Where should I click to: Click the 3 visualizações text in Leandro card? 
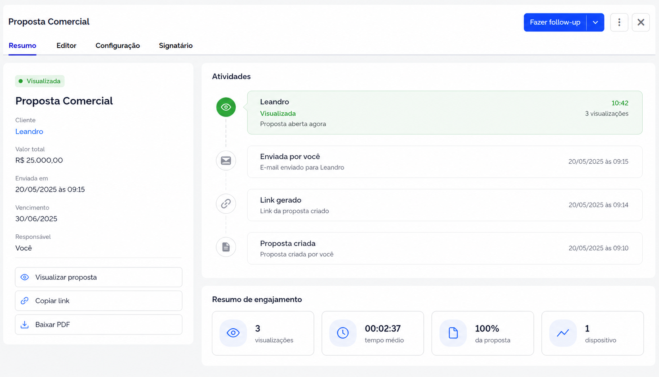(607, 114)
